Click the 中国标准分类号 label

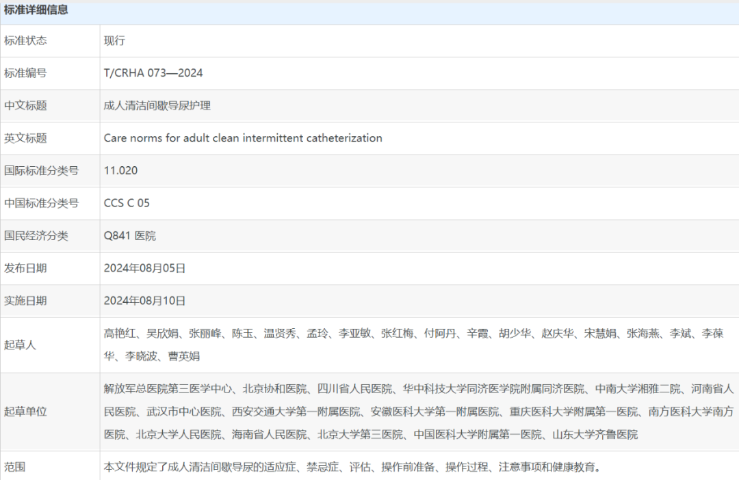(x=42, y=203)
